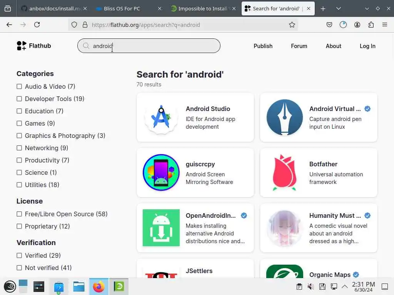394x295 pixels.
Task: Open the JSettlers result
Action: tap(195, 268)
